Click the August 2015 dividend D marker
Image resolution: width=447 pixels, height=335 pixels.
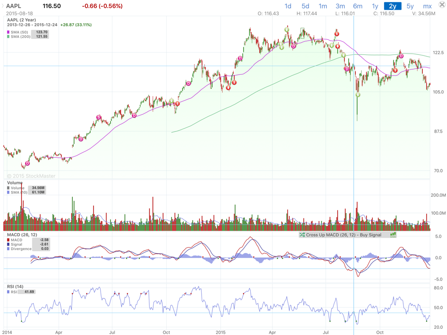click(x=347, y=69)
